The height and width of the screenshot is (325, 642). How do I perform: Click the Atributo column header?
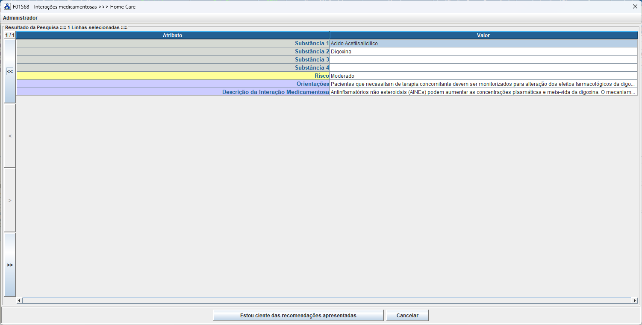172,35
